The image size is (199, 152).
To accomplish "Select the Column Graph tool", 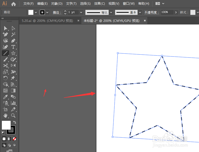I will tap(13, 103).
